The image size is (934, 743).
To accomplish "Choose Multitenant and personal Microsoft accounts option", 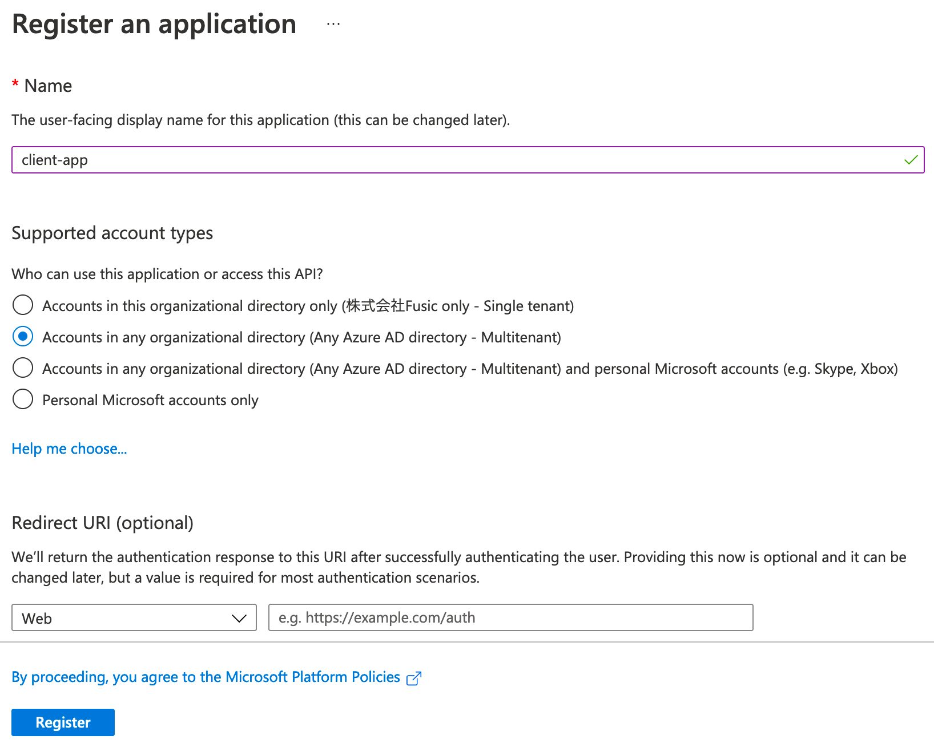I will (23, 368).
